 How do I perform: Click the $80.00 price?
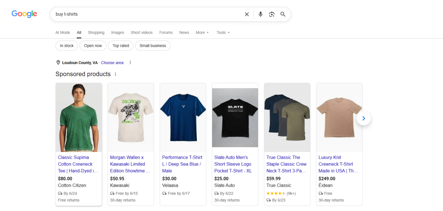tap(65, 179)
